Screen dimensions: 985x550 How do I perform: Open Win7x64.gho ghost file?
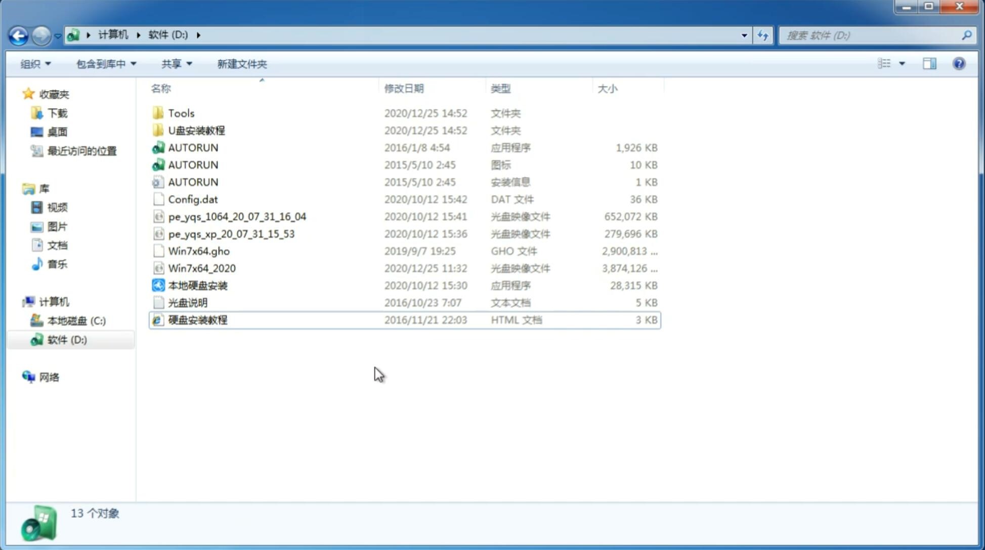(199, 251)
